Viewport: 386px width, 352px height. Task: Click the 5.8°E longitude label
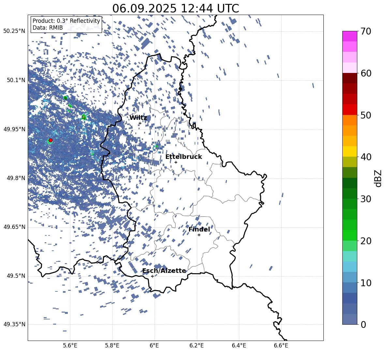112,345
